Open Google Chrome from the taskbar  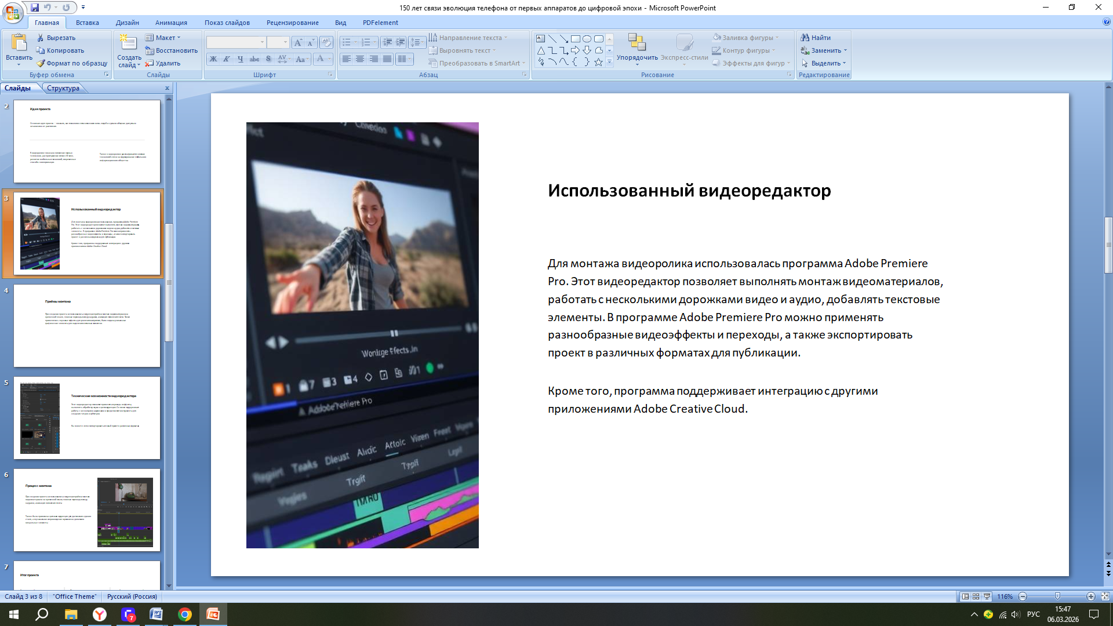[x=185, y=614]
